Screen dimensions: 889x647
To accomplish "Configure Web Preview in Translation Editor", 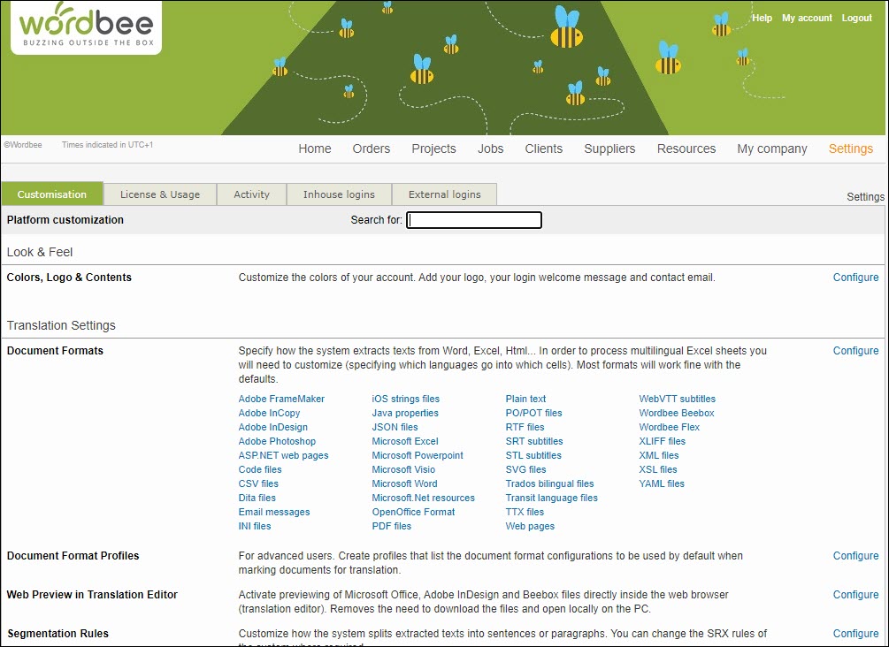I will coord(855,595).
